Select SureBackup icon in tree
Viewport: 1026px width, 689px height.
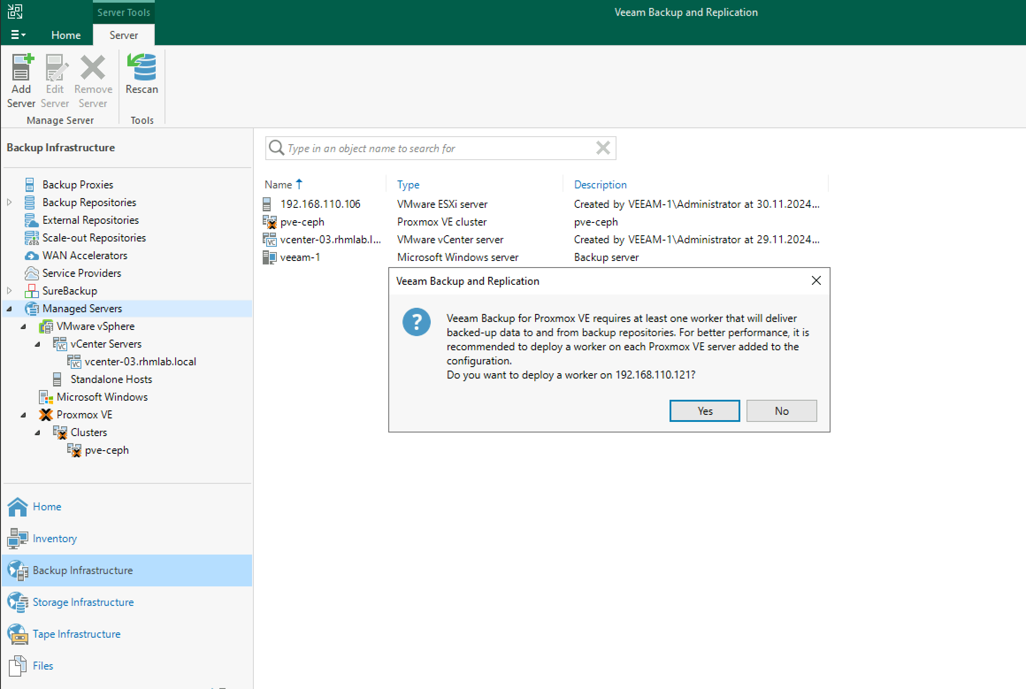point(31,291)
